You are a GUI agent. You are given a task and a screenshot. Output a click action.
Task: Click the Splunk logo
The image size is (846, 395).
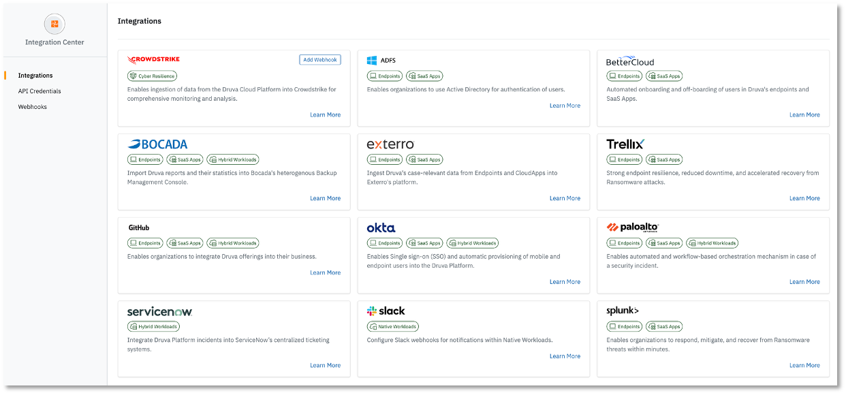[623, 311]
